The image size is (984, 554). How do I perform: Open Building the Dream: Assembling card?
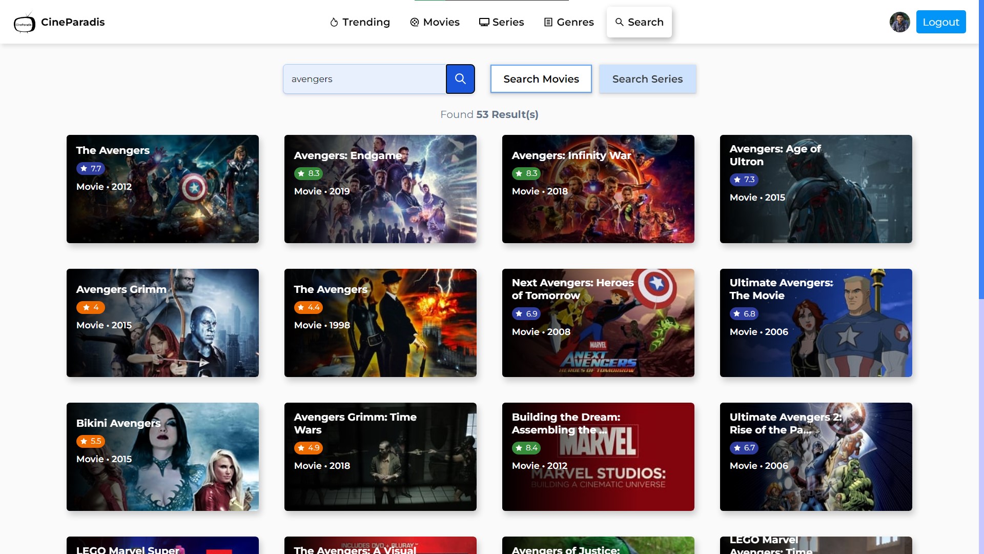(598, 457)
